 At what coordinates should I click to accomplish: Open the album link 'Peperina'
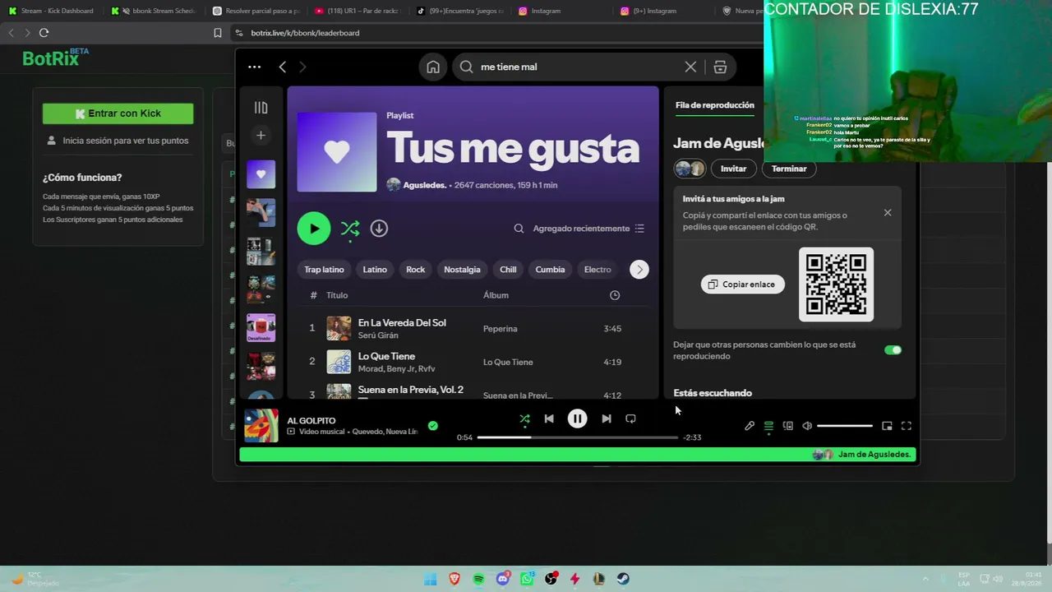click(501, 329)
